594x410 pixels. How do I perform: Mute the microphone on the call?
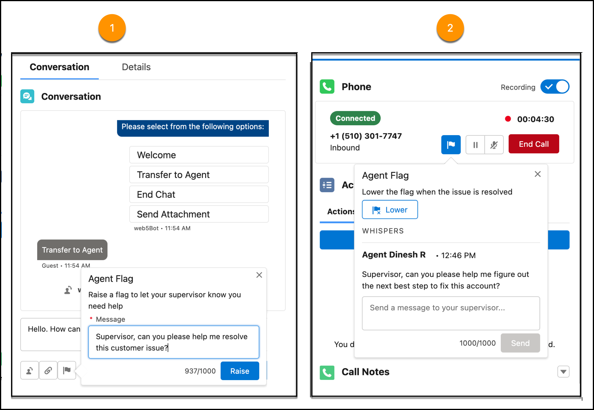[494, 144]
